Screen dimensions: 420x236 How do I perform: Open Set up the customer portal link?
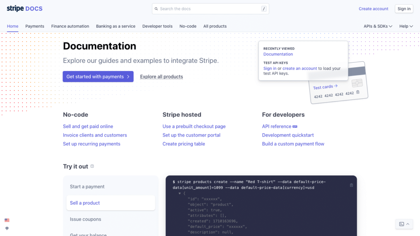[192, 135]
